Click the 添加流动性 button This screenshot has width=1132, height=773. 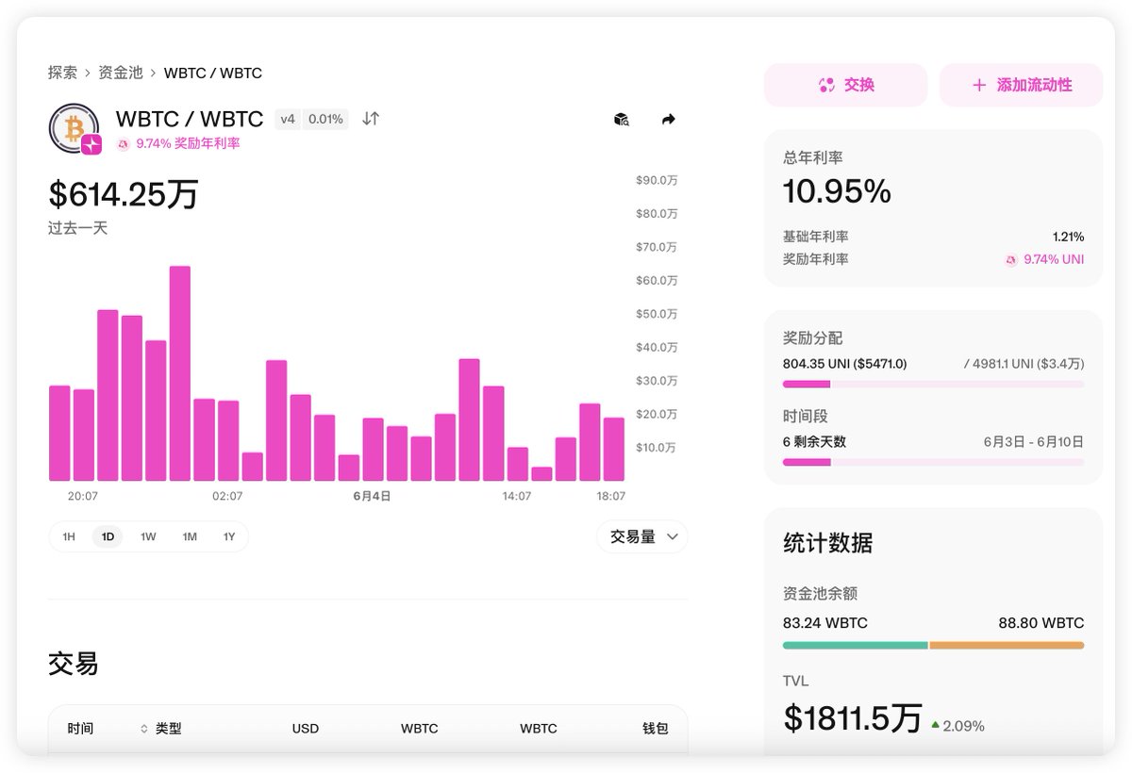tap(1022, 85)
